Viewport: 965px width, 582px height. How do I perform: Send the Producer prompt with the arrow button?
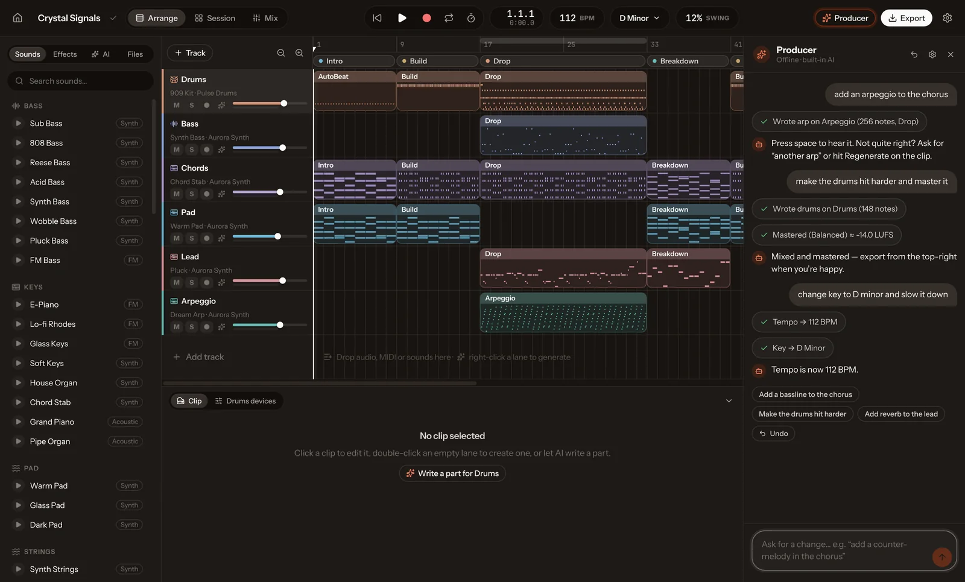point(941,557)
